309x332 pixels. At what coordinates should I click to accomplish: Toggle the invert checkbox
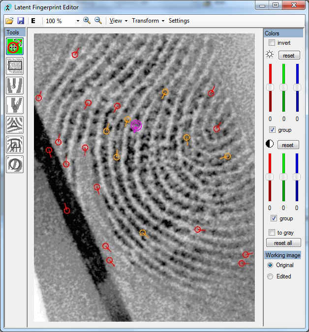coord(272,43)
